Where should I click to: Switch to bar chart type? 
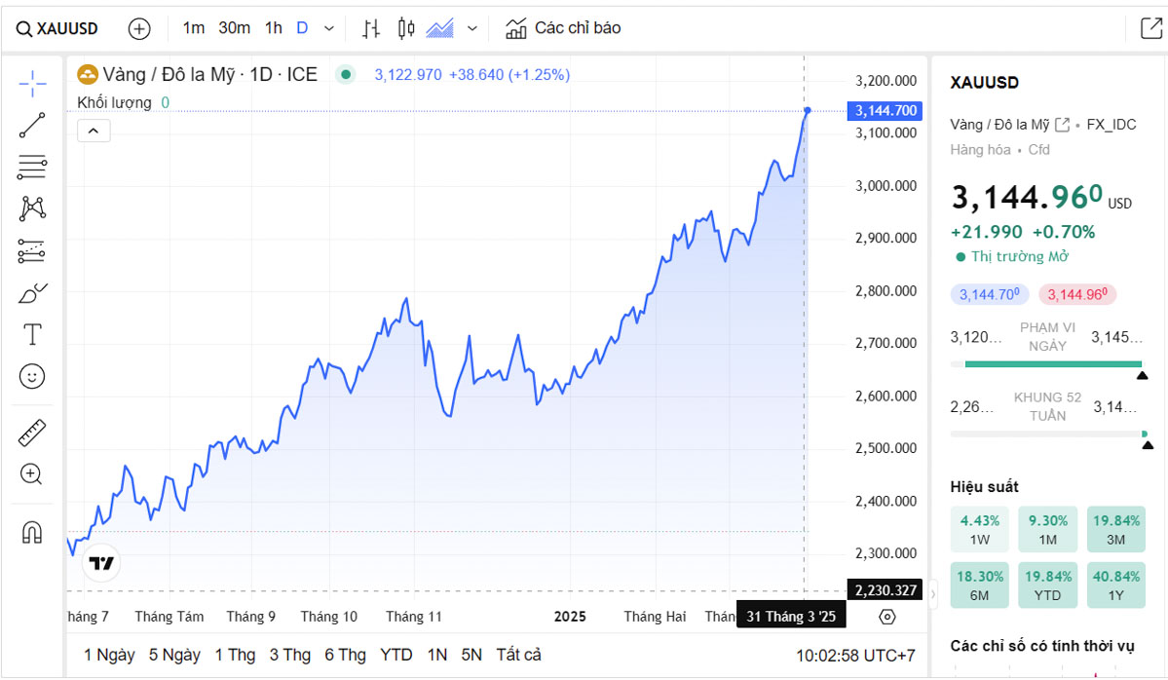370,28
